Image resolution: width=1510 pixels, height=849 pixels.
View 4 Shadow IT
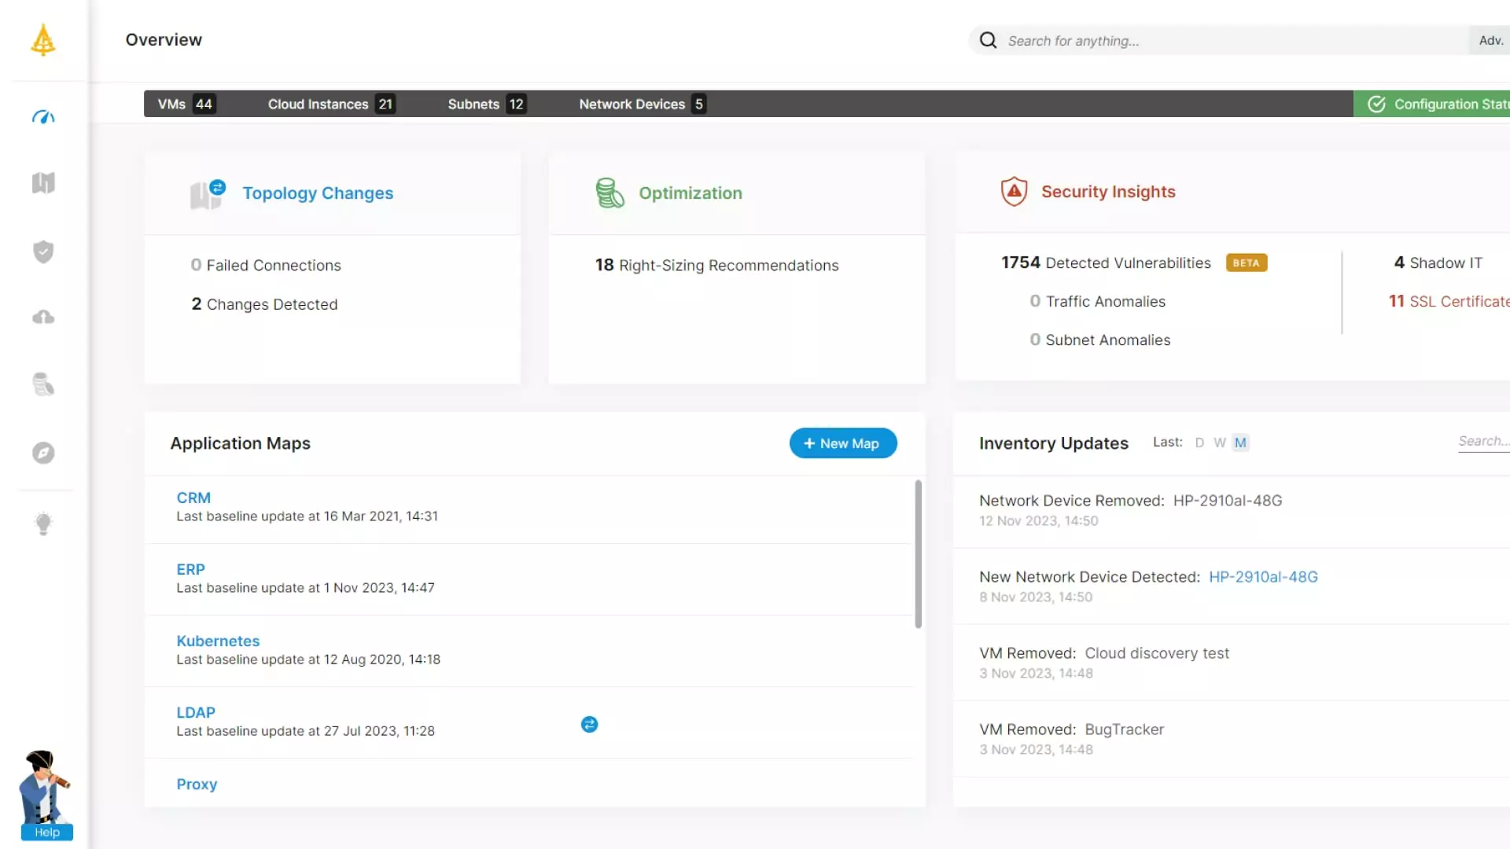point(1438,263)
